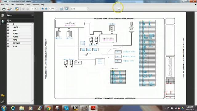Fit one full page in window

coord(66,9)
